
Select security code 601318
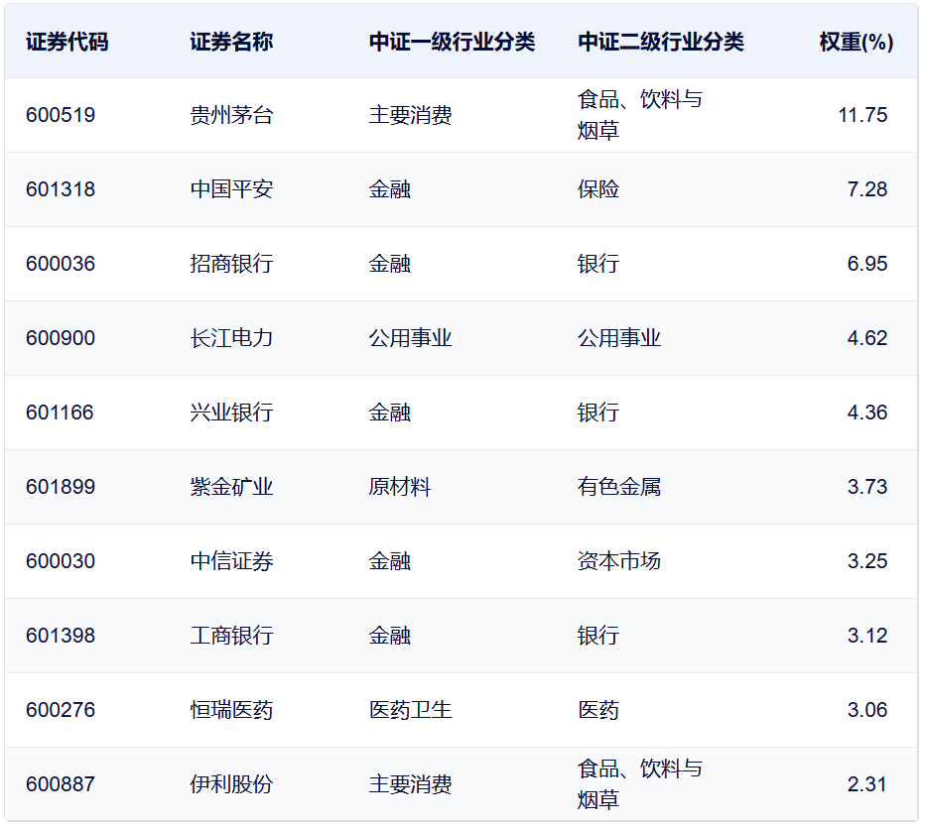(61, 189)
